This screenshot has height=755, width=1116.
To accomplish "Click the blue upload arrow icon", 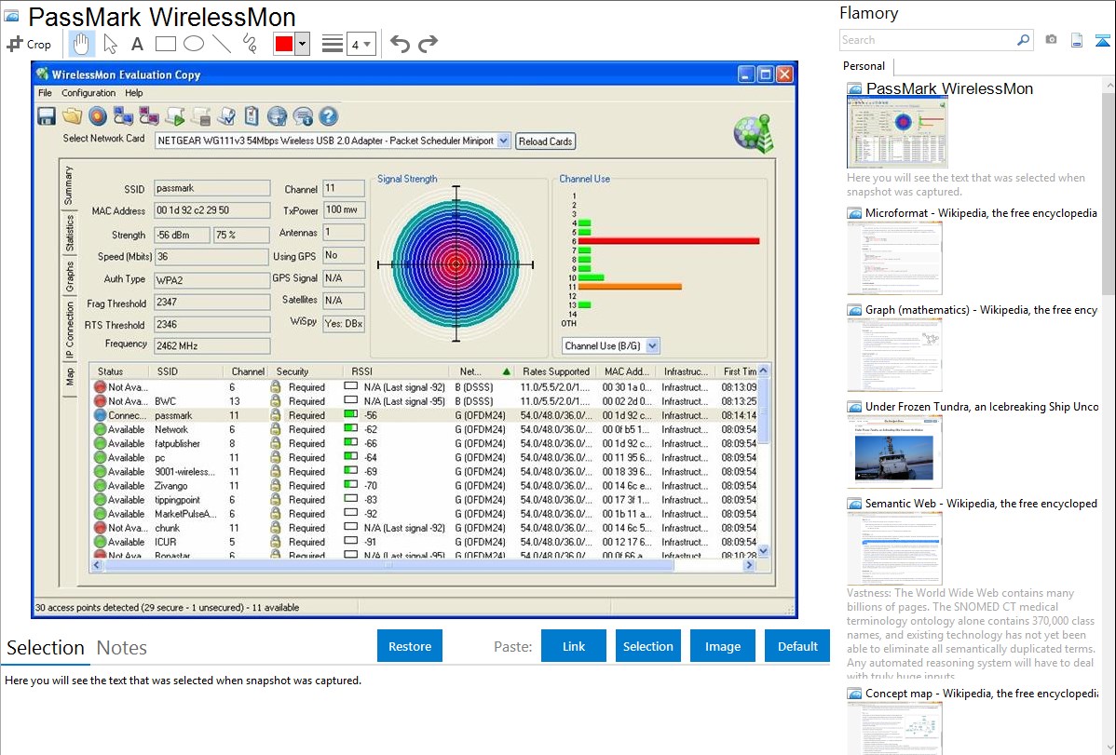I will [x=1102, y=40].
